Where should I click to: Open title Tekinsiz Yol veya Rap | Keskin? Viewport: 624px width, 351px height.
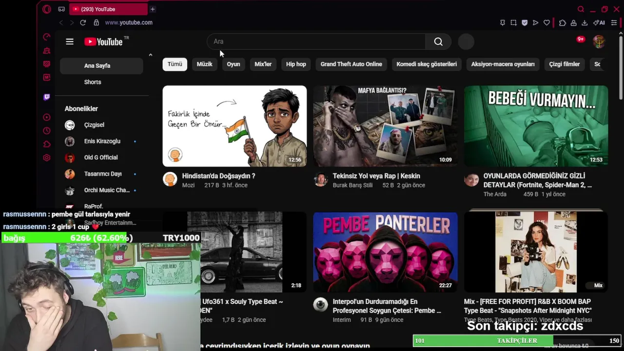tap(376, 176)
